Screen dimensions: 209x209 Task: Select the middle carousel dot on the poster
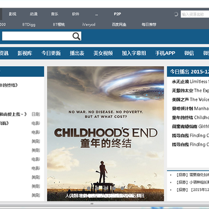coord(106,188)
